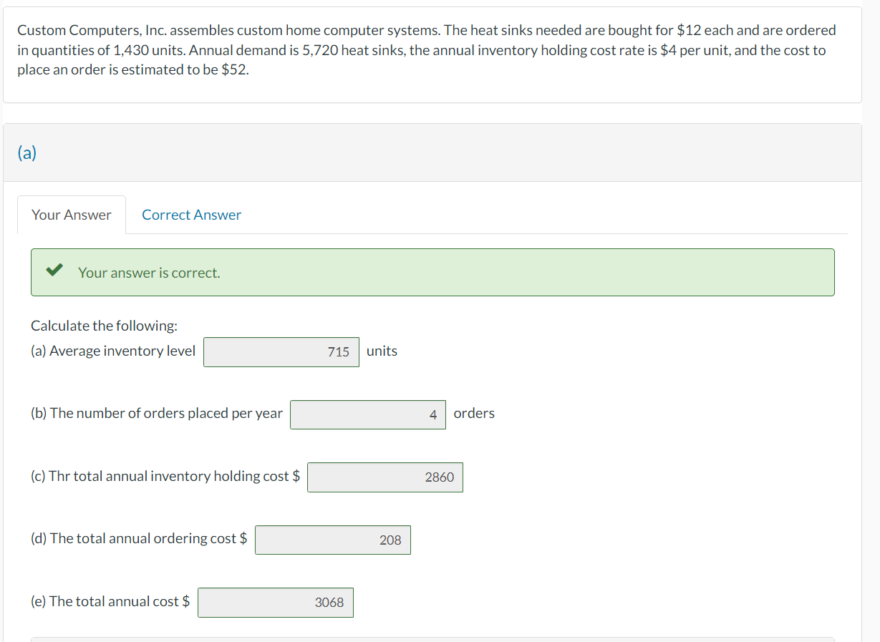Click the '(a) Average inventory level' label
Screen dimensions: 880x642
point(113,351)
